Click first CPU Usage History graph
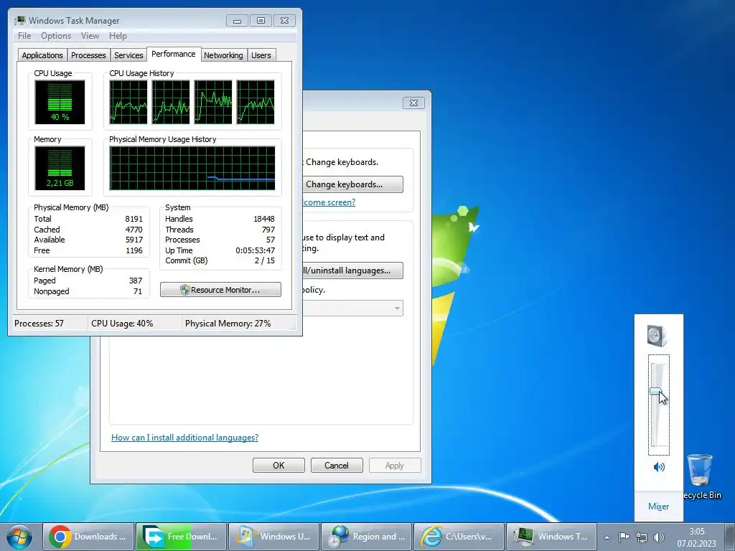Viewport: 735px width, 551px height. point(128,102)
